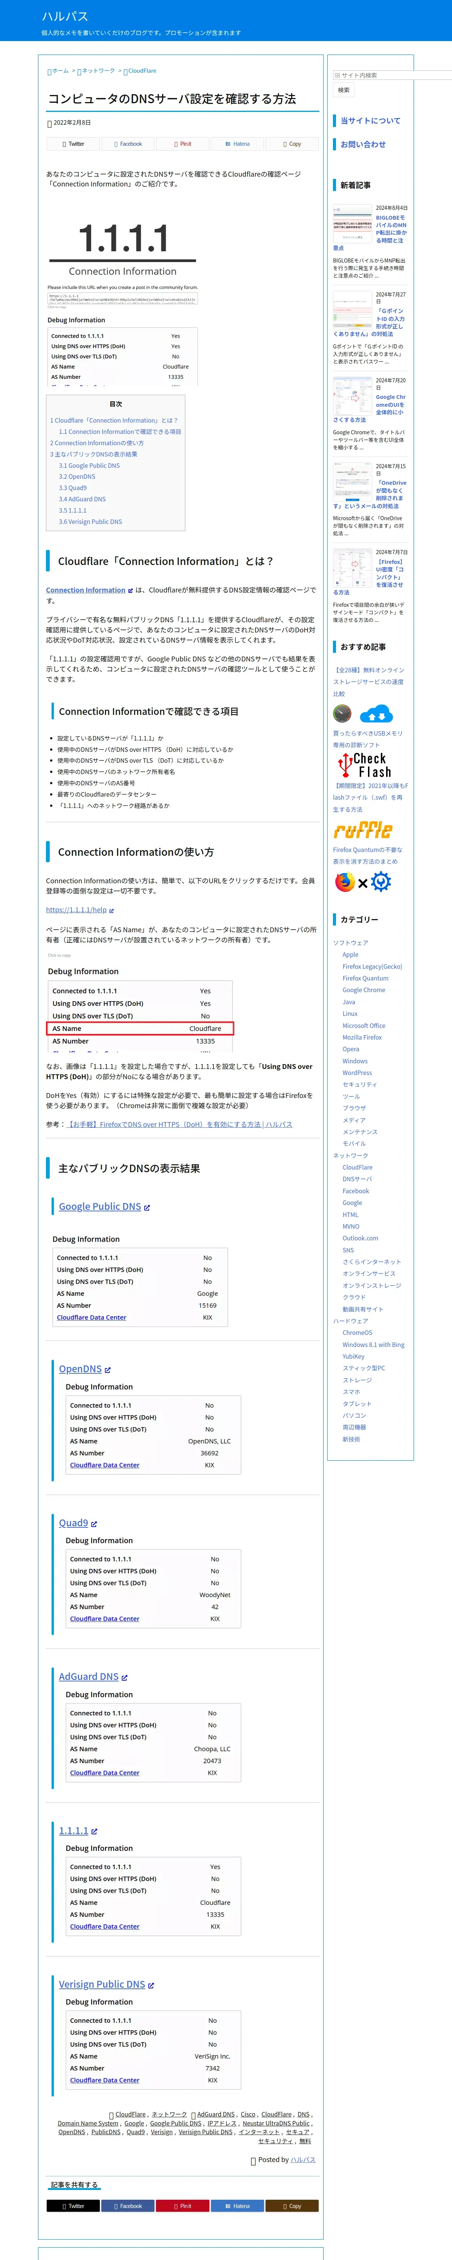Viewport: 452px width, 2260px height.
Task: Open the ハルパス author link after Posted by
Action: pyautogui.click(x=303, y=2159)
